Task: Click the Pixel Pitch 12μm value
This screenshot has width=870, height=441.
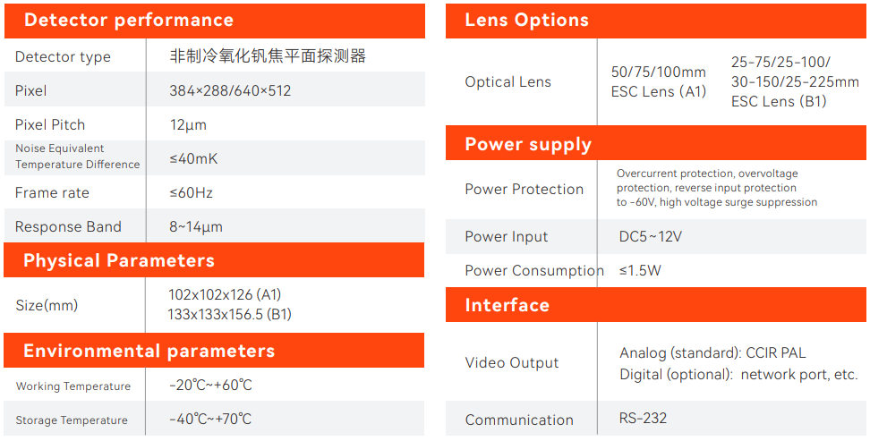Action: (188, 125)
